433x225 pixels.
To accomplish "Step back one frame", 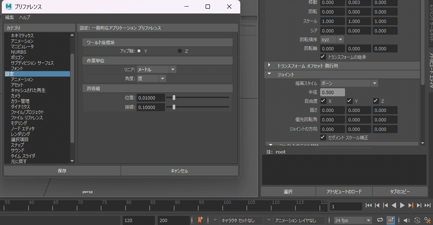I will tap(377, 205).
